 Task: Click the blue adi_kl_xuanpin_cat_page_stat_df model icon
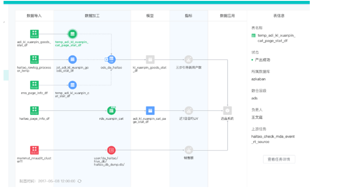tap(150, 111)
